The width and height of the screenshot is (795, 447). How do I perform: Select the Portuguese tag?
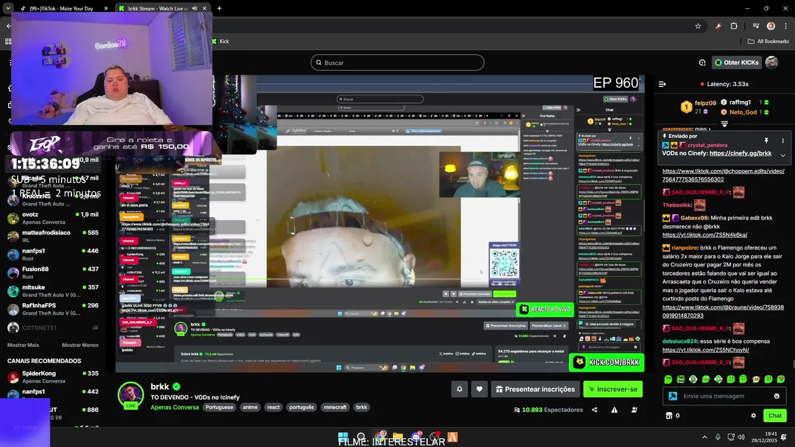click(219, 407)
